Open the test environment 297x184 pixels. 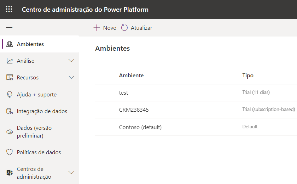[123, 93]
